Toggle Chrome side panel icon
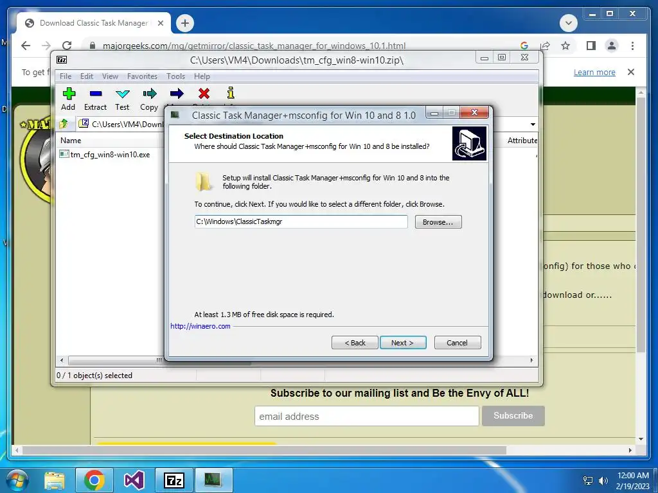The width and height of the screenshot is (658, 493). [591, 46]
